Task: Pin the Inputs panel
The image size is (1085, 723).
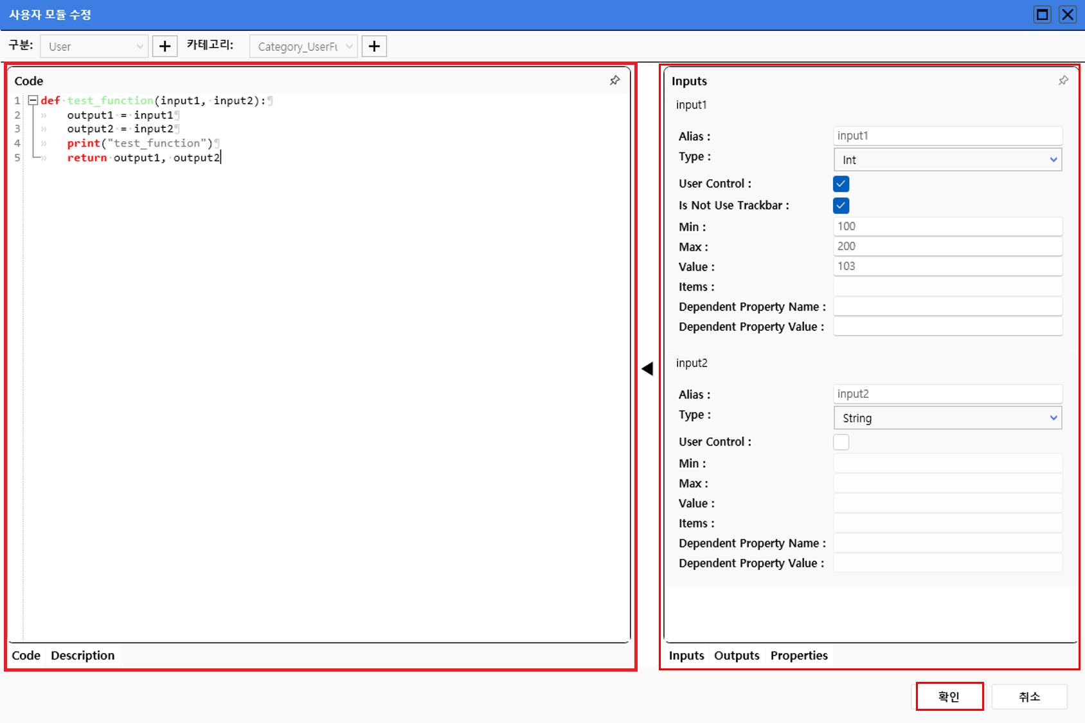Action: pos(1063,80)
